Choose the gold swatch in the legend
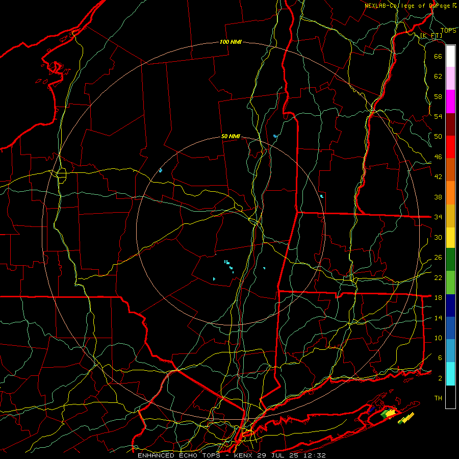Image resolution: width=459 pixels, height=459 pixels. point(450,216)
